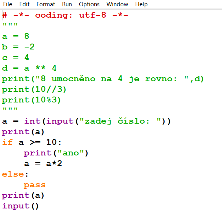The image size is (222, 221).
Task: Click the 'pass' keyword
Action: [x=35, y=185]
